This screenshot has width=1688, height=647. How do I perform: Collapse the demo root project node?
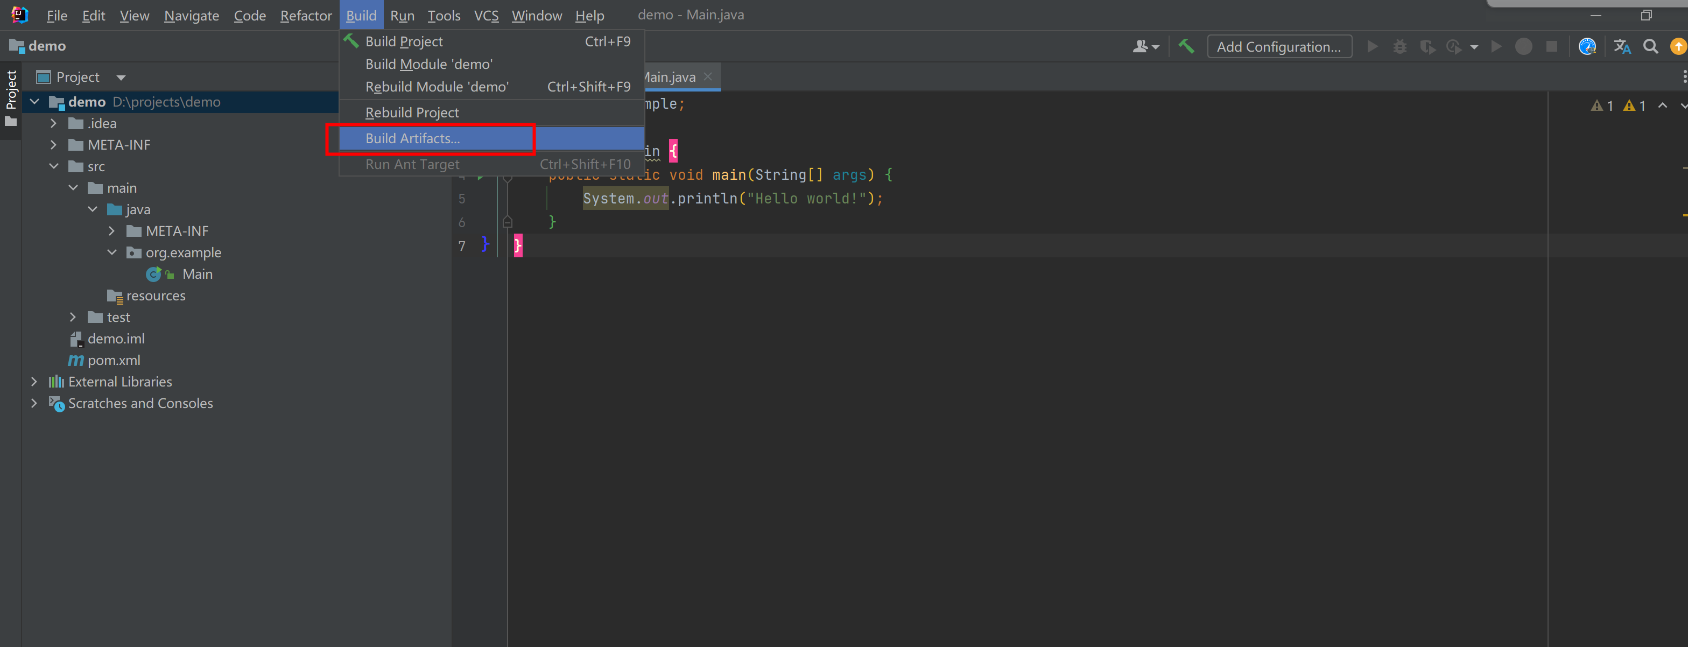click(35, 102)
